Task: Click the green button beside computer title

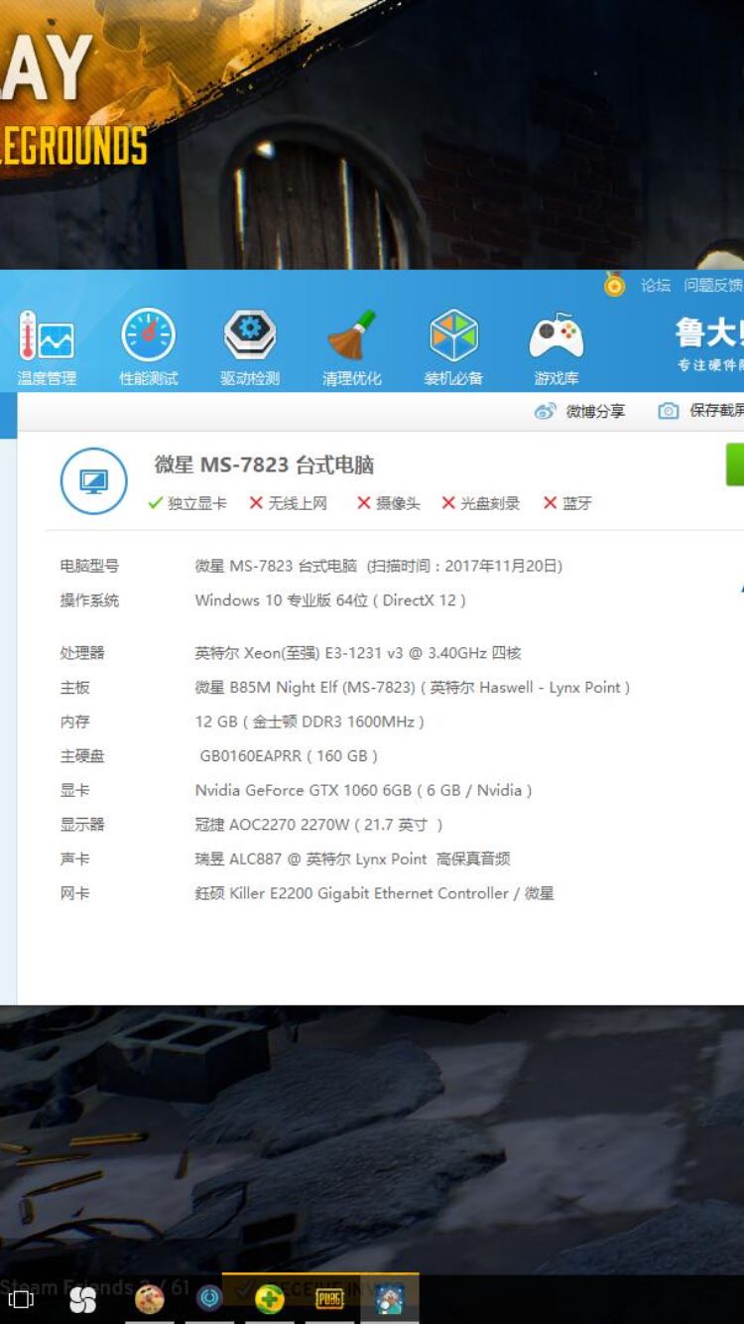Action: (x=735, y=464)
